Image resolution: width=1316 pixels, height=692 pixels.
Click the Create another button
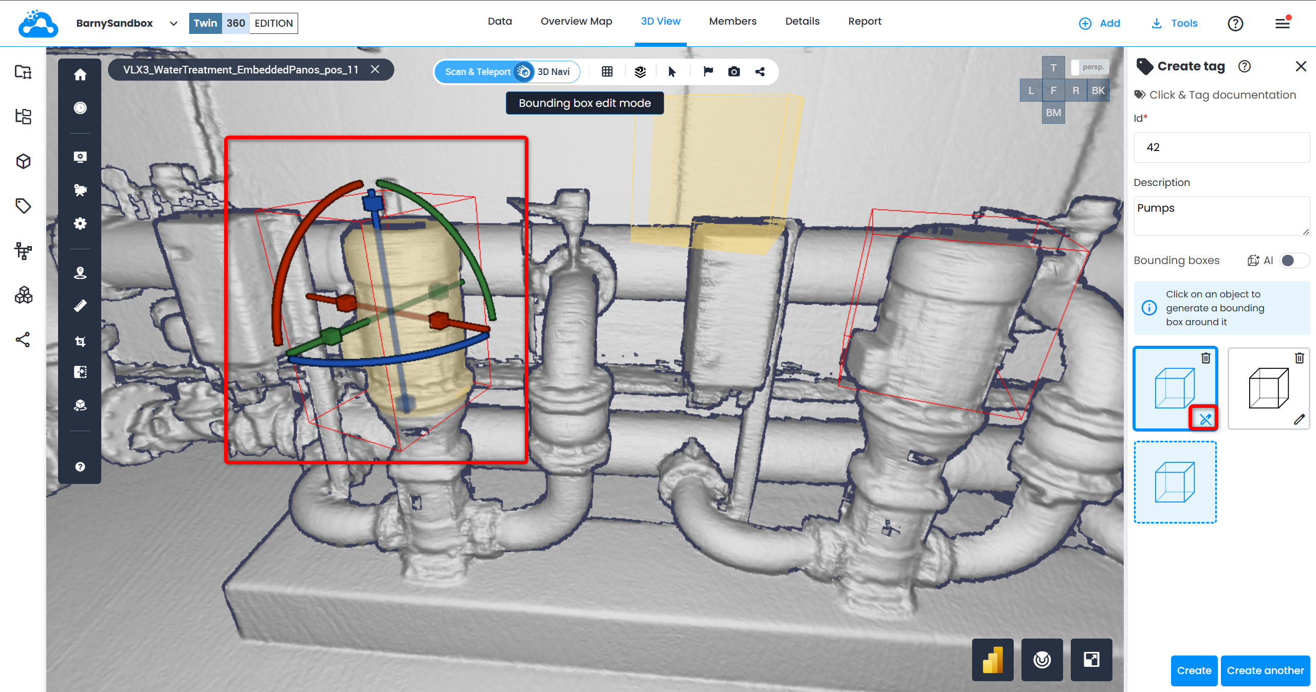pos(1265,670)
